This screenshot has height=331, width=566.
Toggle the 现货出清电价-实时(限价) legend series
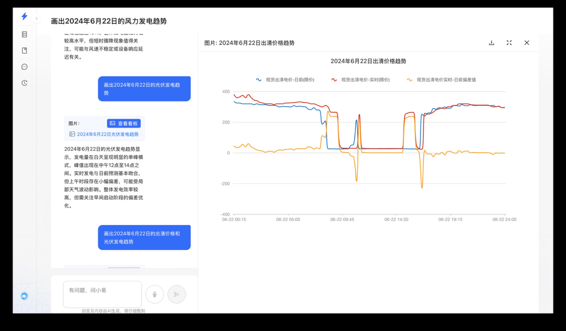pyautogui.click(x=361, y=80)
